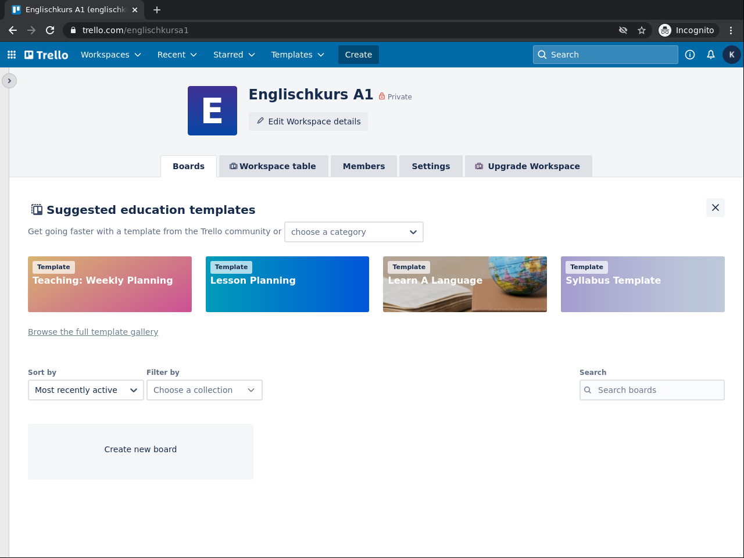Dismiss the suggested templates section
The width and height of the screenshot is (744, 558).
coord(716,208)
